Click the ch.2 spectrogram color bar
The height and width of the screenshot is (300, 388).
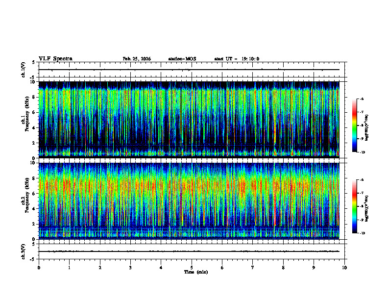[x=354, y=206]
